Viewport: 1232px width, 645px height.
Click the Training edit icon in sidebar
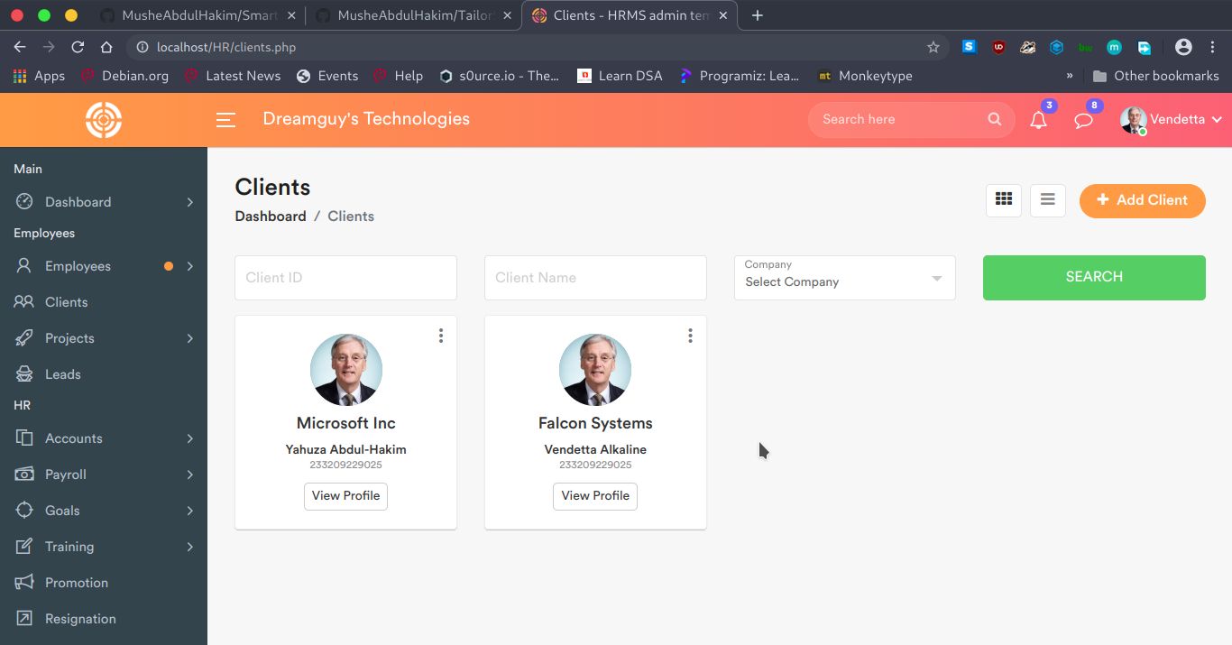(24, 547)
